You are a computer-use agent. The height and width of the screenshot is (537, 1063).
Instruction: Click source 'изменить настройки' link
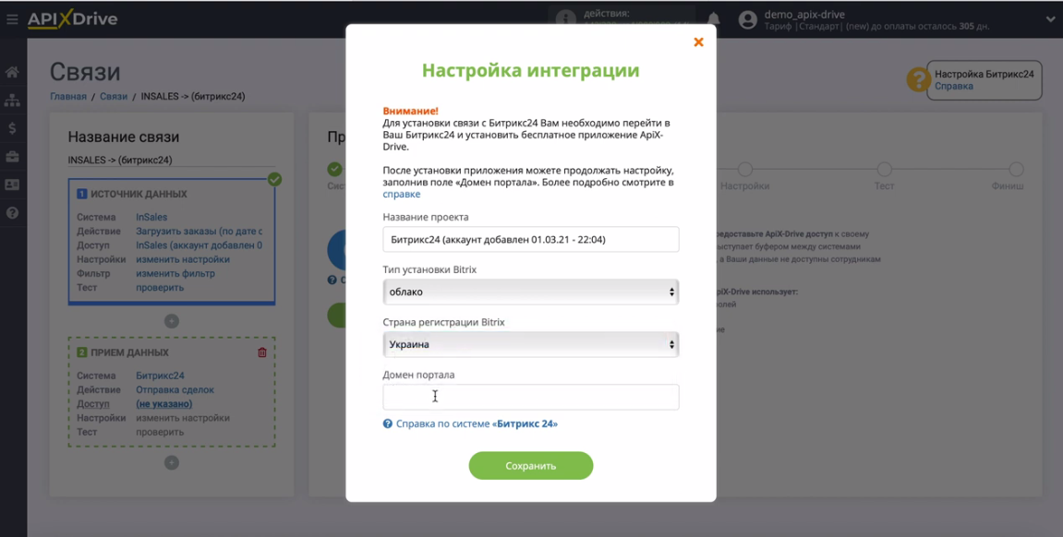click(x=183, y=259)
